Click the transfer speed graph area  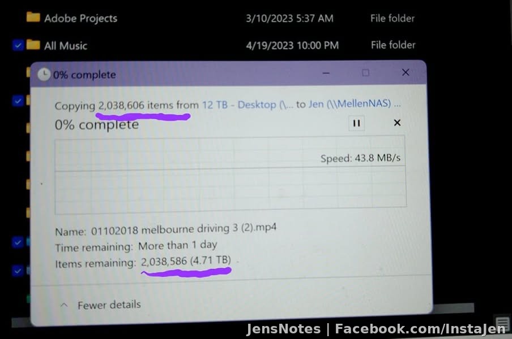(x=231, y=175)
